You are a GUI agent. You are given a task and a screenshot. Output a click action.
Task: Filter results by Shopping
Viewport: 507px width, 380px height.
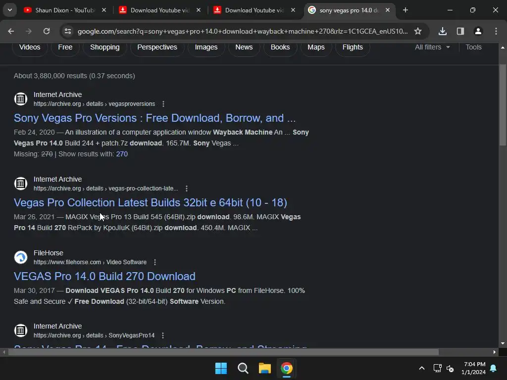coord(105,47)
